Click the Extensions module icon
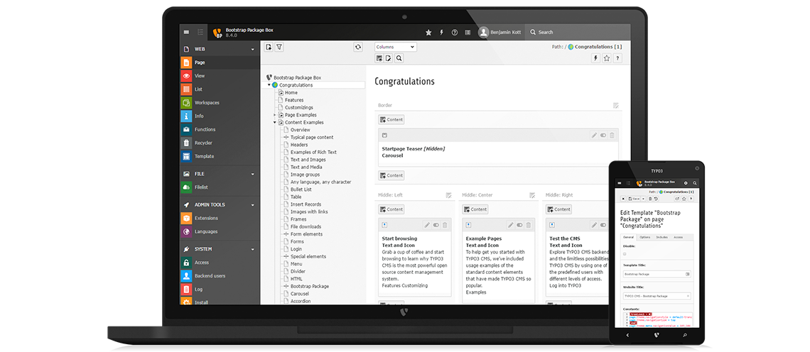Screen dimensions: 810x352 click(x=186, y=218)
